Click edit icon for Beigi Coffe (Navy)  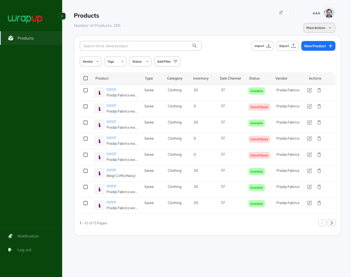(310, 171)
